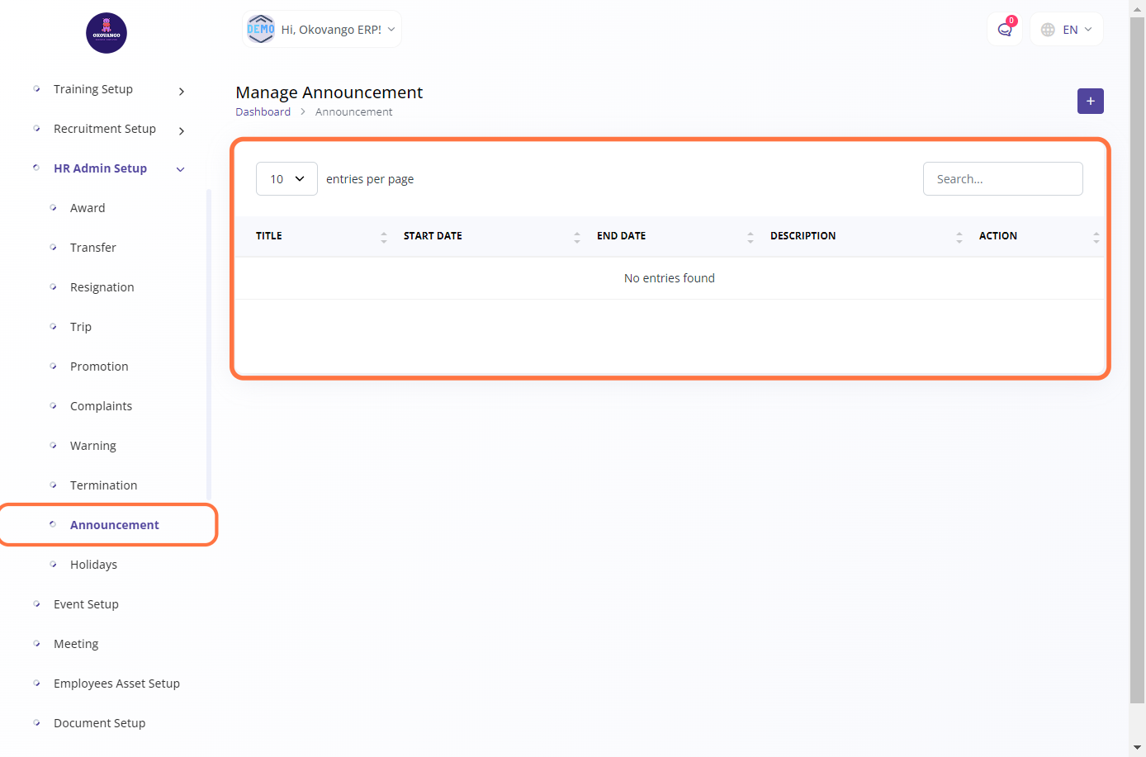The height and width of the screenshot is (757, 1146).
Task: Select Termination in sidebar menu
Action: pyautogui.click(x=103, y=485)
